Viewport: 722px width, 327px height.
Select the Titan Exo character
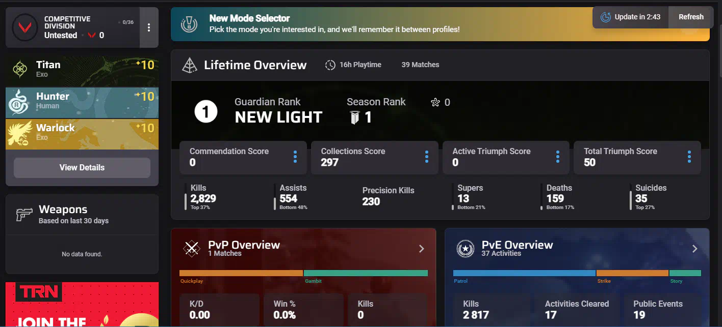82,69
